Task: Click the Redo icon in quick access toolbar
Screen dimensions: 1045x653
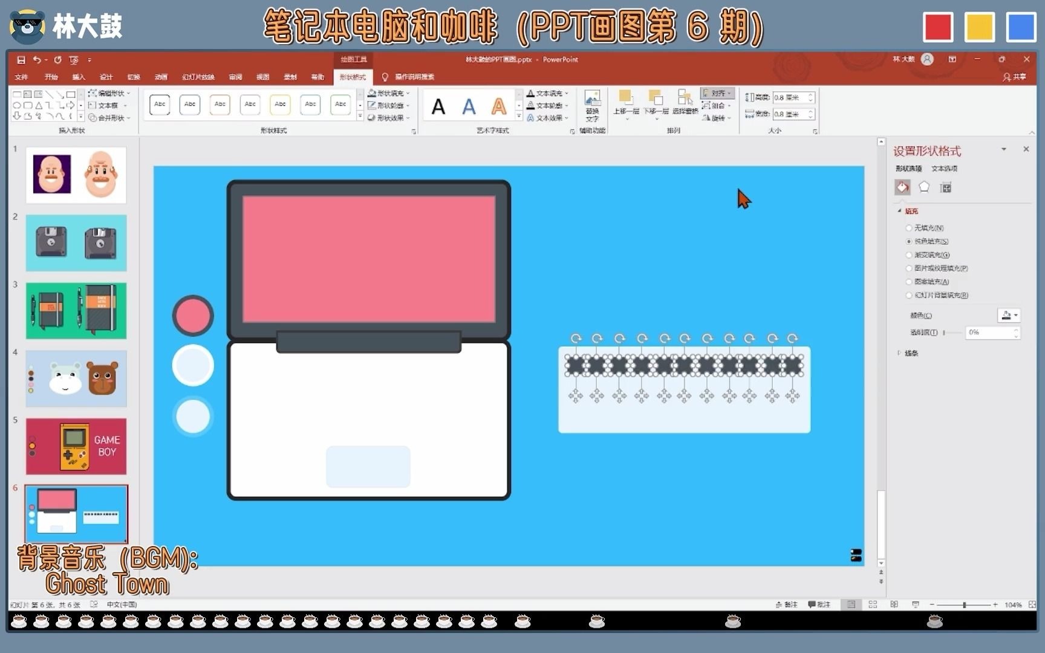Action: tap(57, 60)
